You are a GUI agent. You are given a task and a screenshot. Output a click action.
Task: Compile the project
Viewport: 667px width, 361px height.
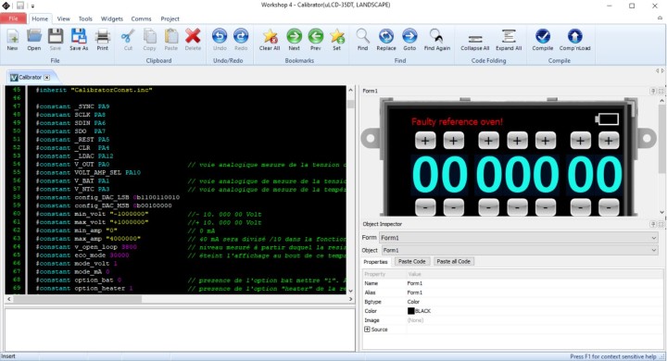[543, 40]
